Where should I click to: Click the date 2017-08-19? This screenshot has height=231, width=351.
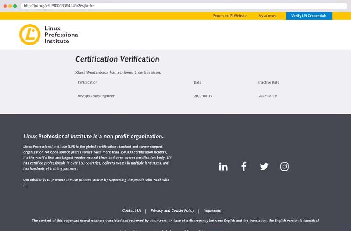203,96
